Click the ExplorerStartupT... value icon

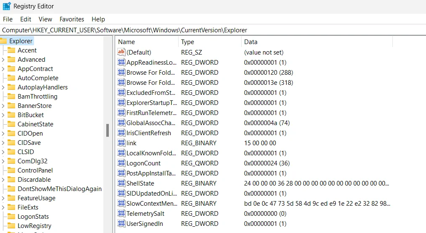(121, 102)
